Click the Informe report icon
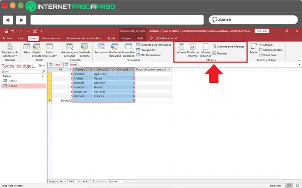This screenshot has height=188, width=302. [181, 49]
